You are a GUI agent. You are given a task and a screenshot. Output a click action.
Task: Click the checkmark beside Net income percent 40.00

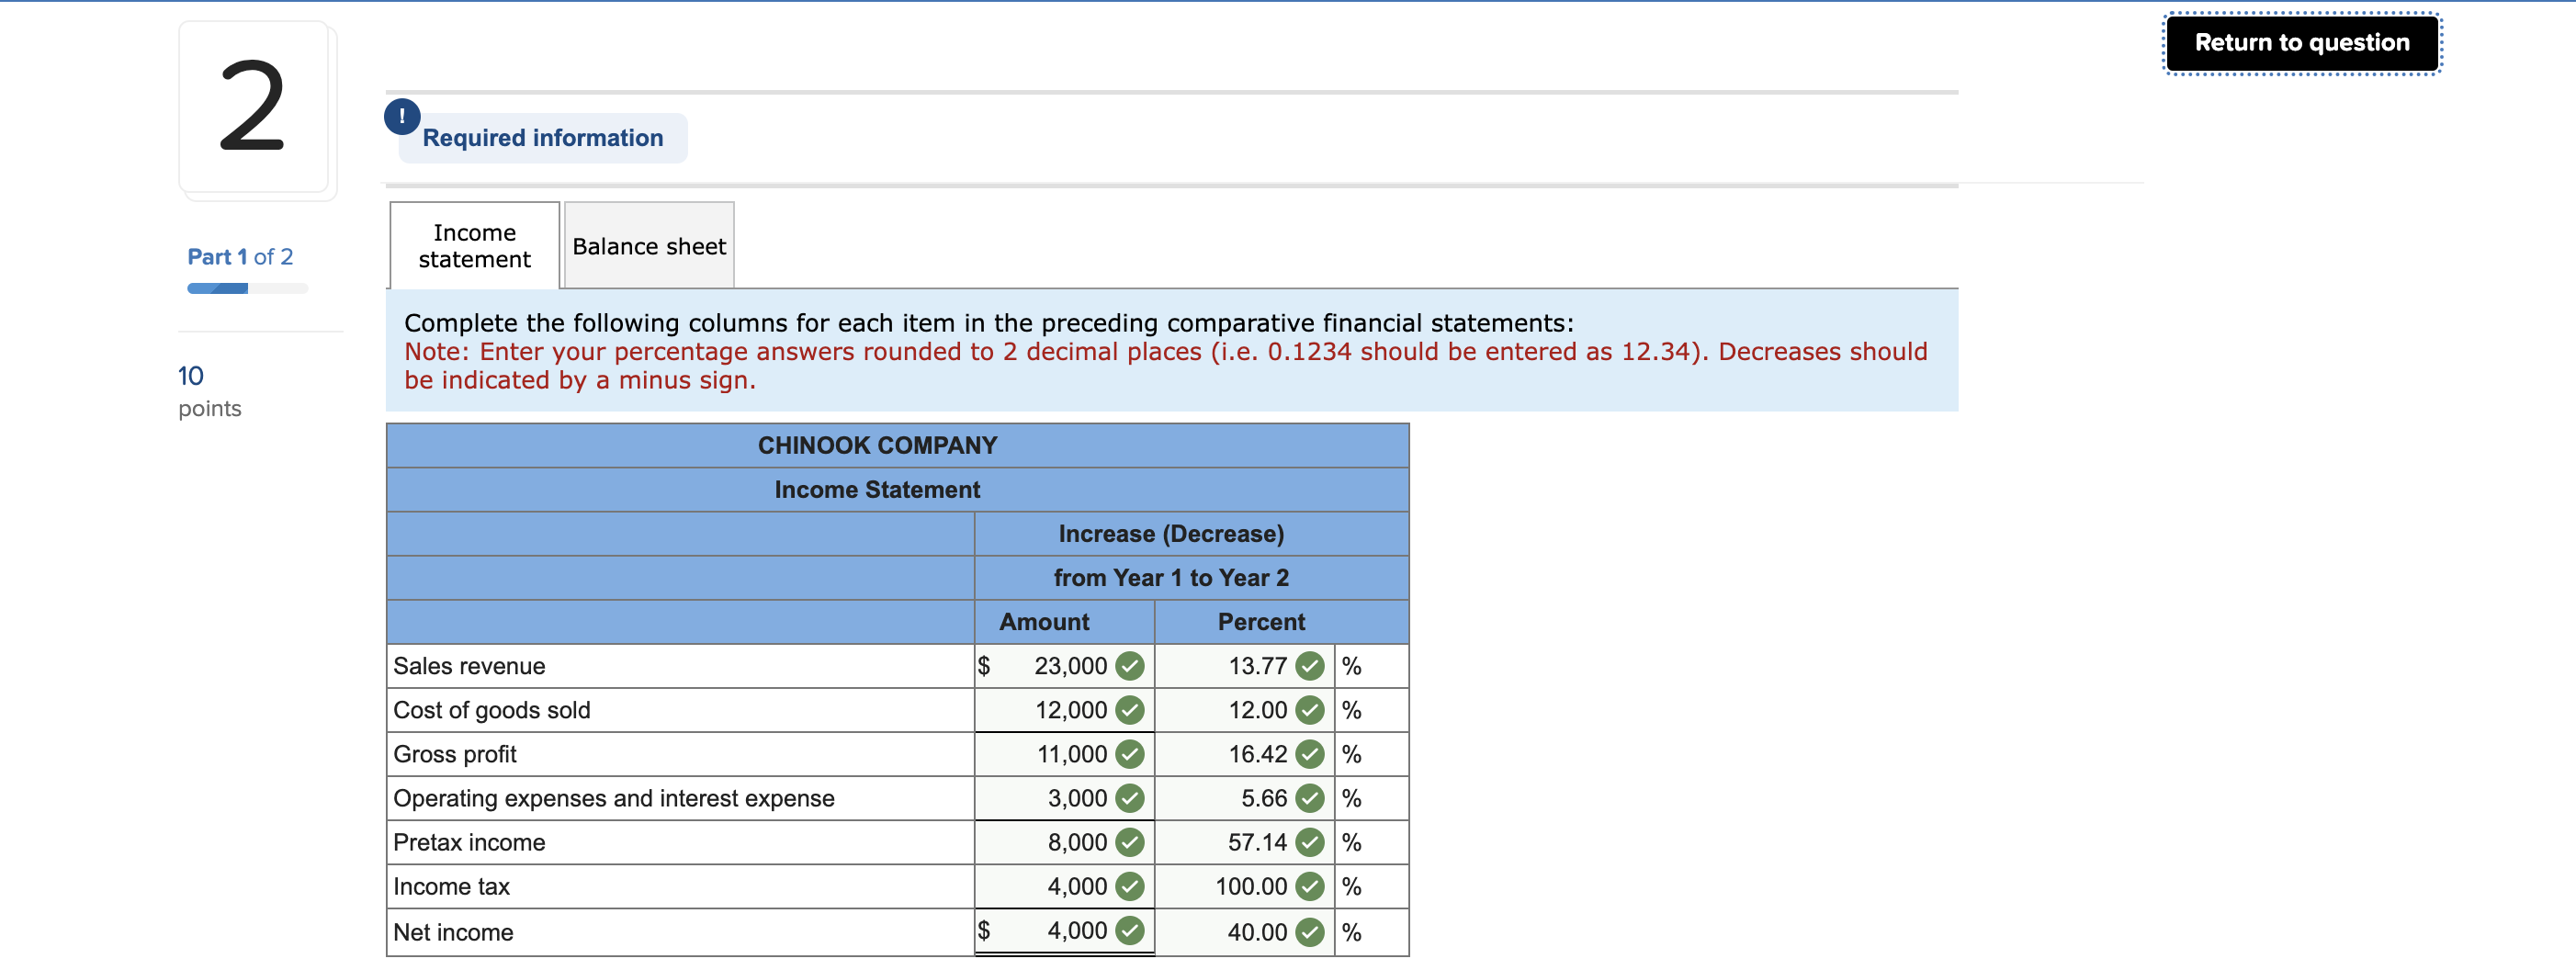coord(1308,930)
